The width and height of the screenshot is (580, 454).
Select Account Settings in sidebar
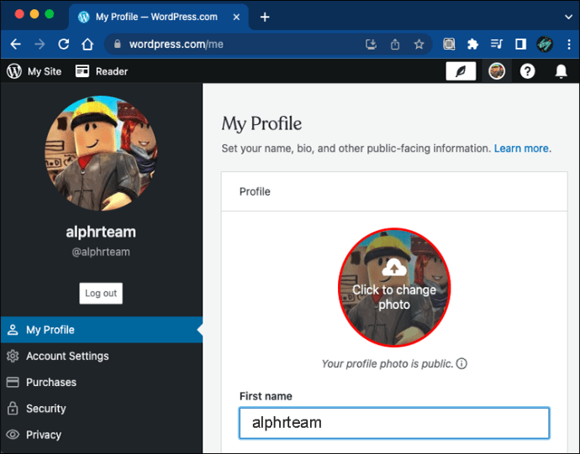pyautogui.click(x=67, y=356)
